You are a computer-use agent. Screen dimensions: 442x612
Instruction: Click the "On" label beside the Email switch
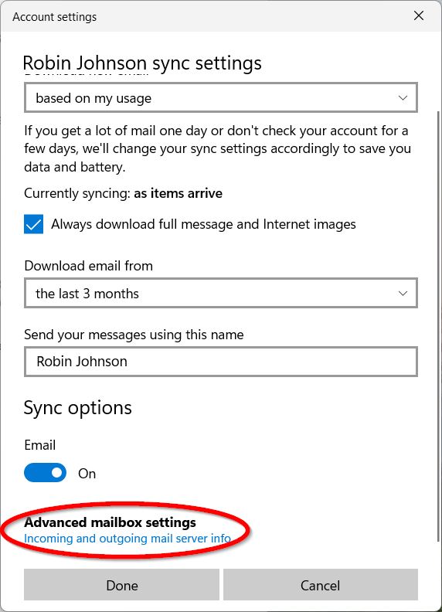pos(87,474)
